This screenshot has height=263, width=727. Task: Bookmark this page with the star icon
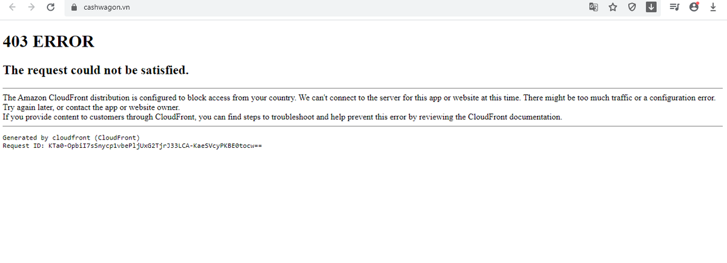pos(612,7)
